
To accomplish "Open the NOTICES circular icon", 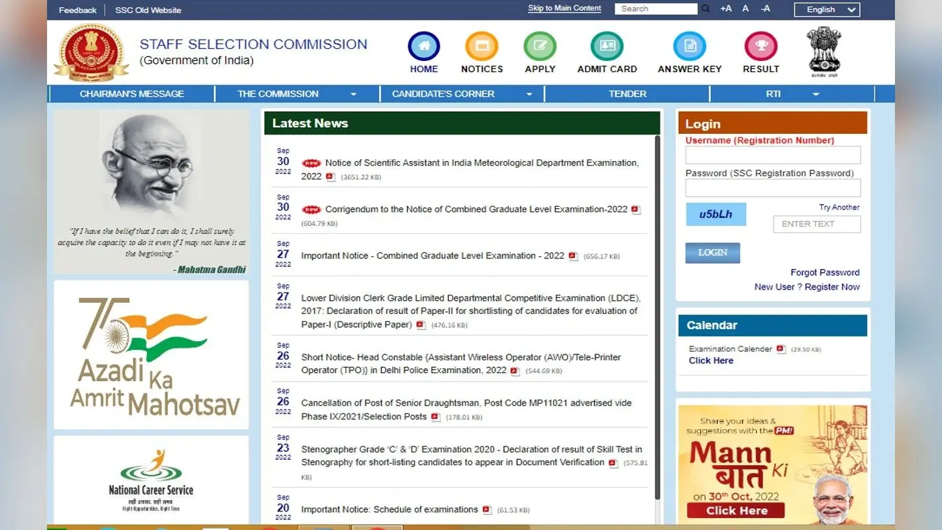I will 482,47.
